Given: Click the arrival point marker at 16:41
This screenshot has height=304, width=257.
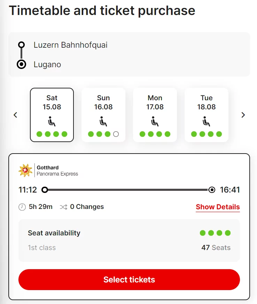Looking at the screenshot, I should [212, 190].
